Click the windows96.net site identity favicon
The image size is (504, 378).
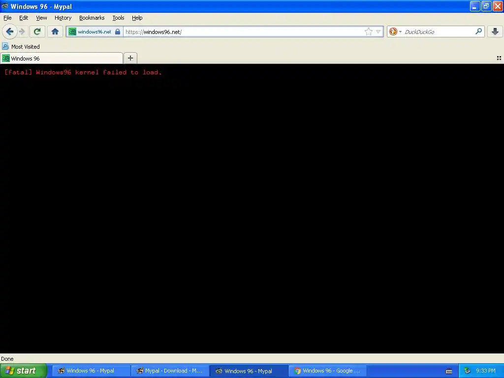point(72,31)
